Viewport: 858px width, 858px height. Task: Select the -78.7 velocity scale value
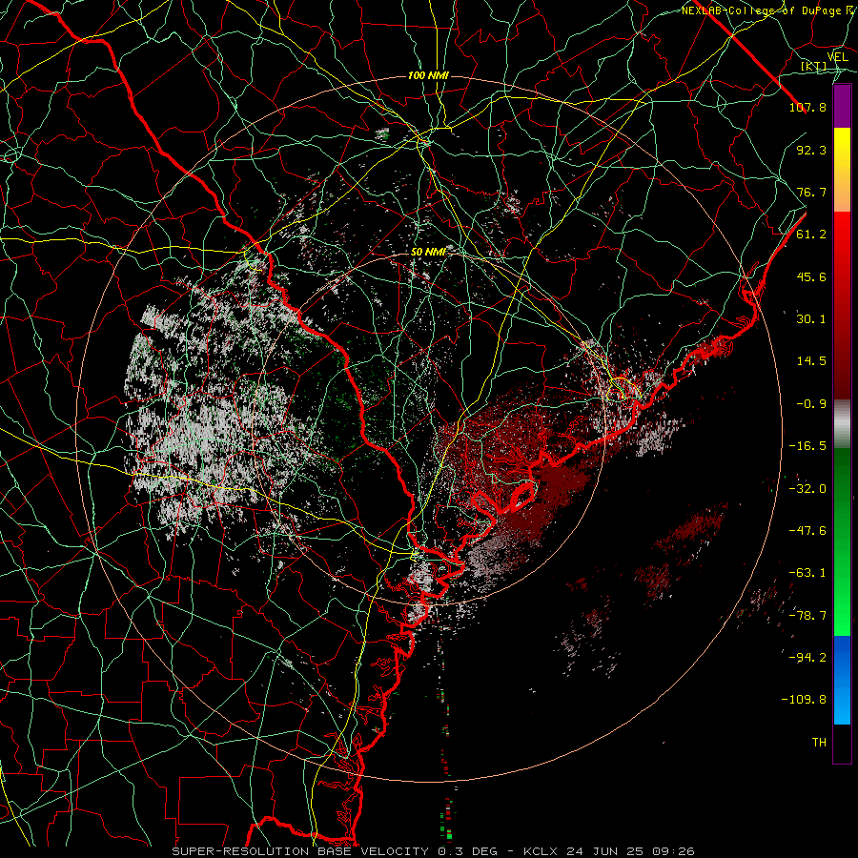(807, 616)
